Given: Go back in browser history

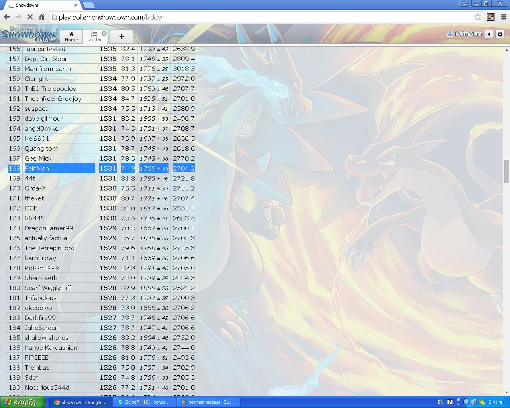Looking at the screenshot, I should [7, 17].
